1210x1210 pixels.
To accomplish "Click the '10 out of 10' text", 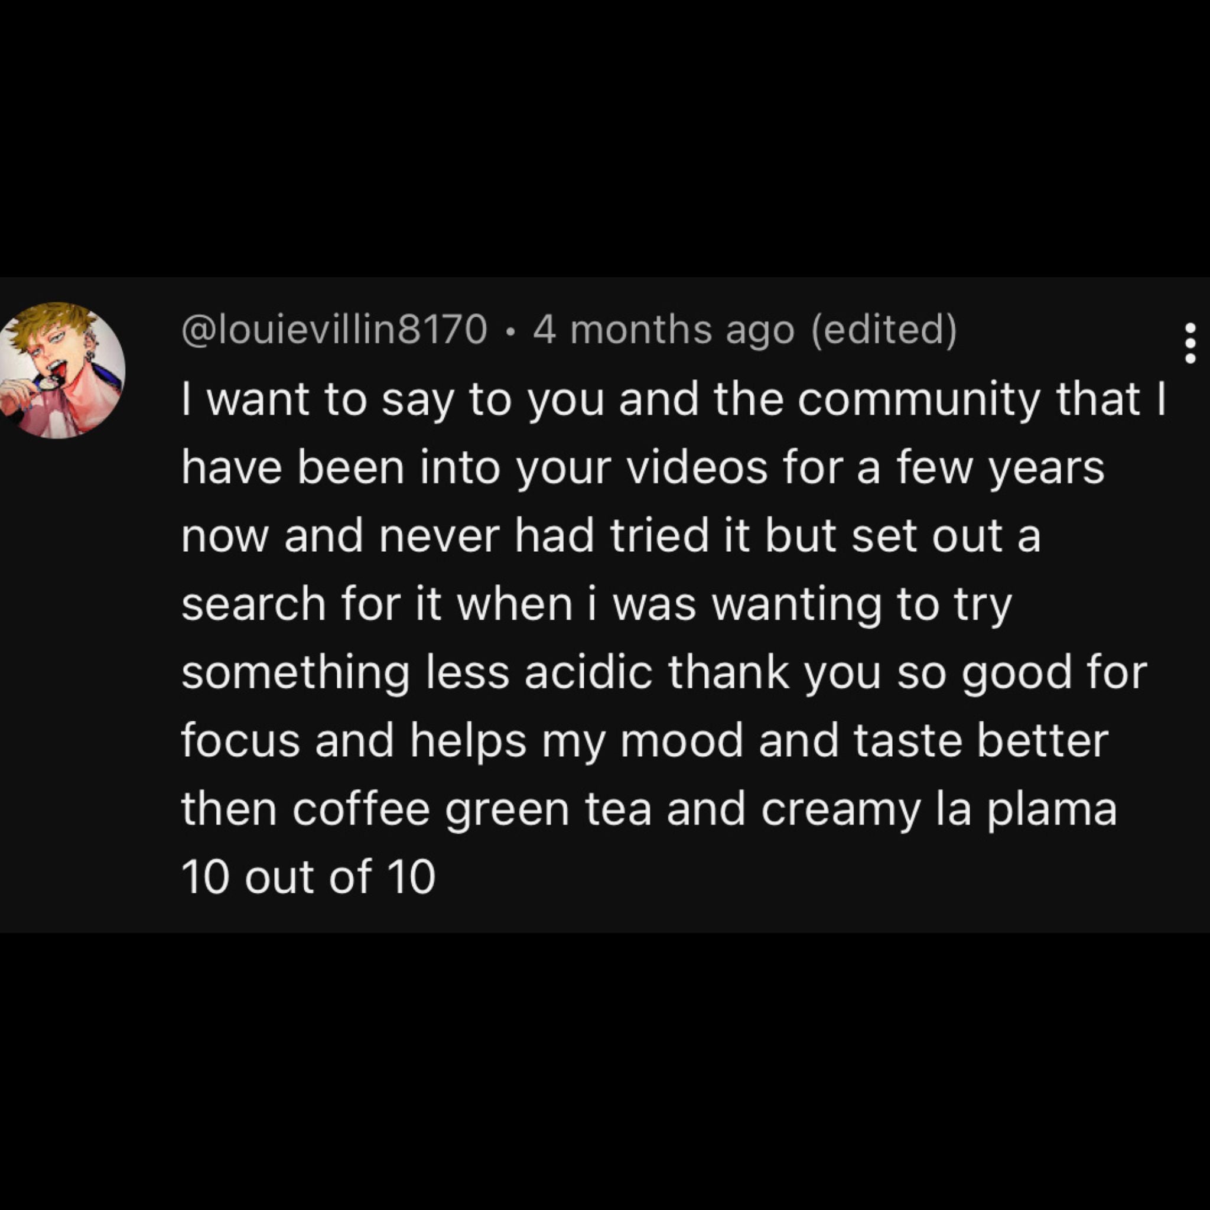I will tap(308, 876).
